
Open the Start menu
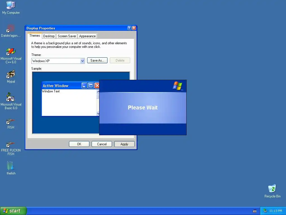point(13,211)
